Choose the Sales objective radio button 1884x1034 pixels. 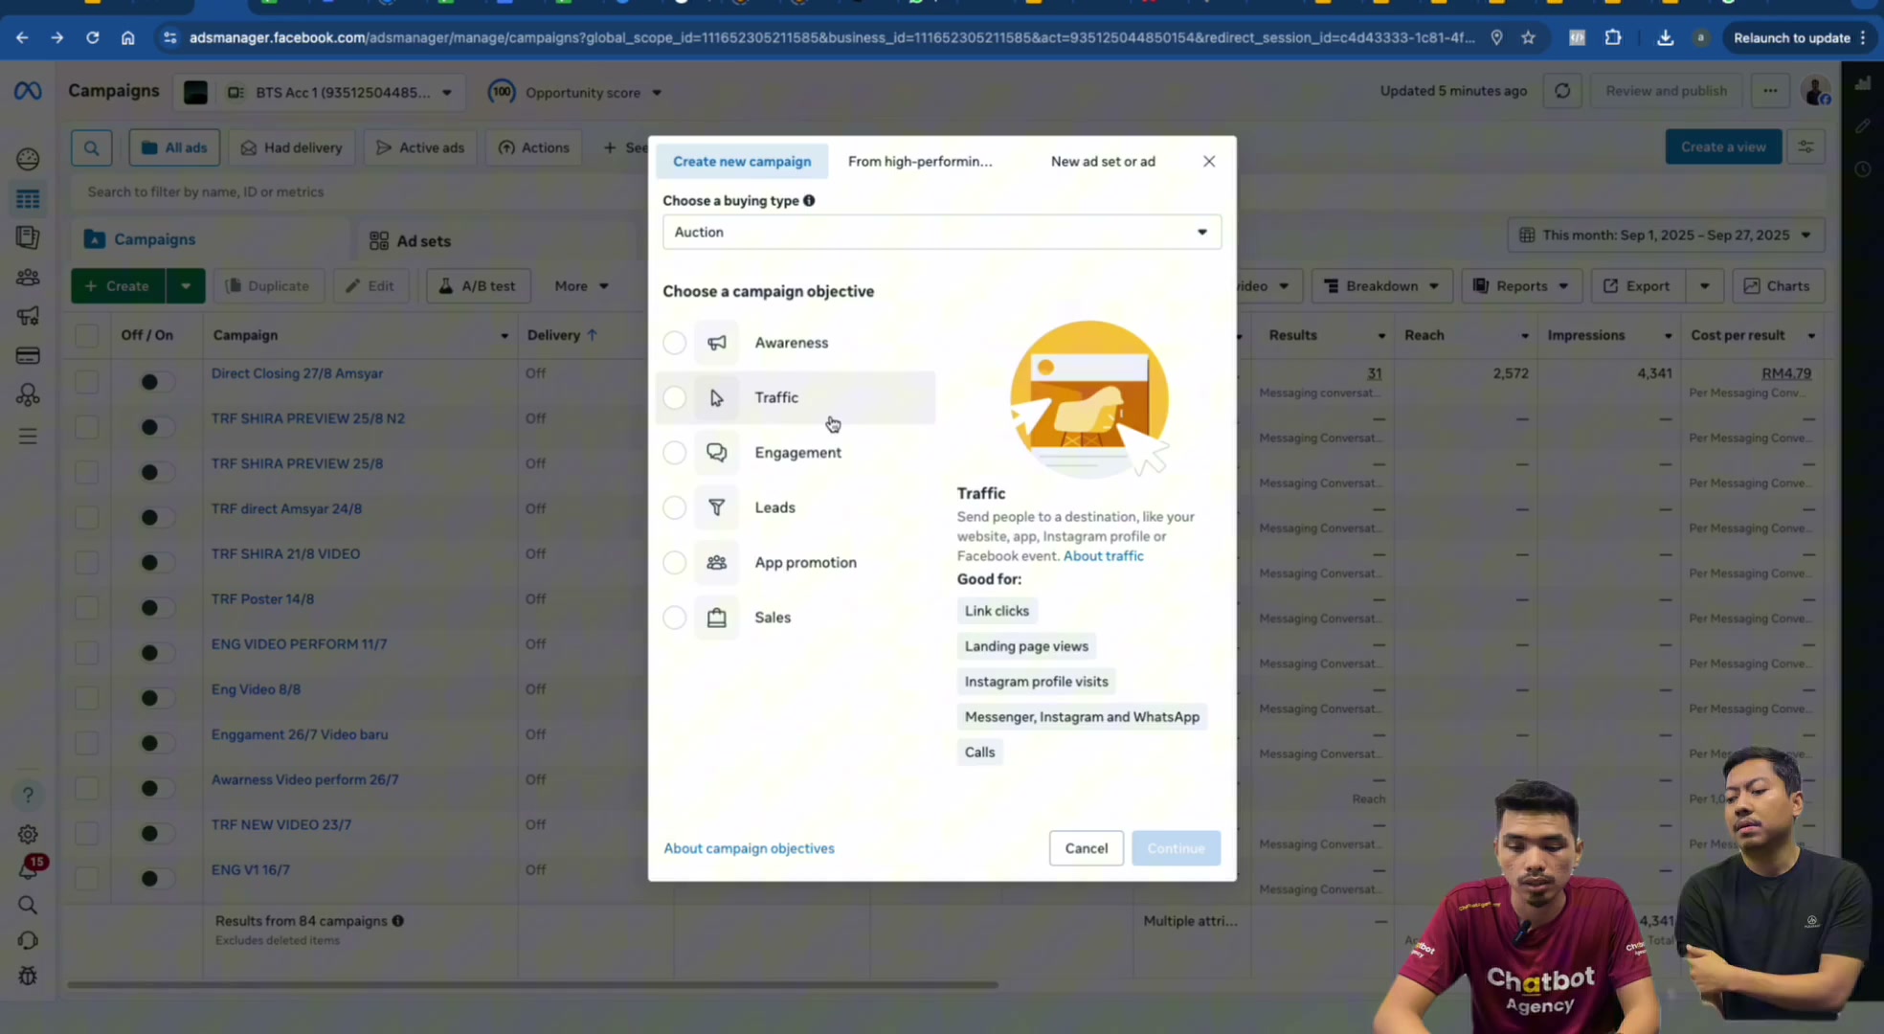(x=674, y=618)
